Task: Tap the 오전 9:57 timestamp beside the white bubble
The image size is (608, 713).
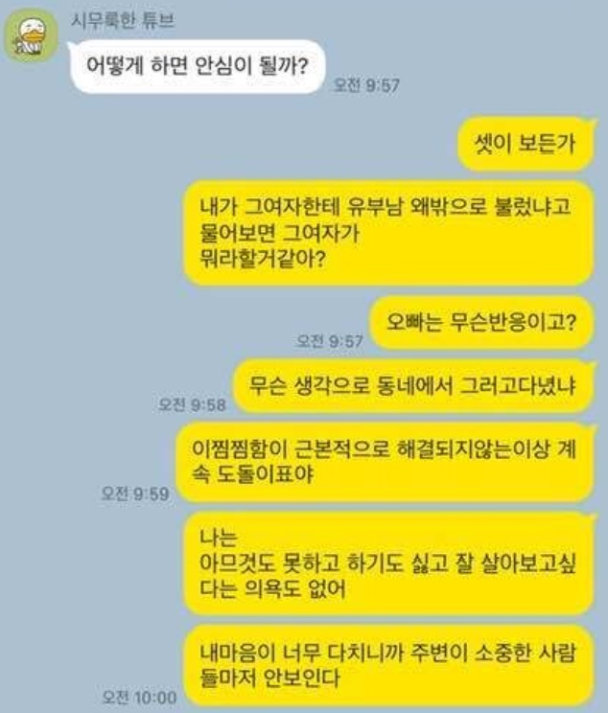Action: (366, 85)
